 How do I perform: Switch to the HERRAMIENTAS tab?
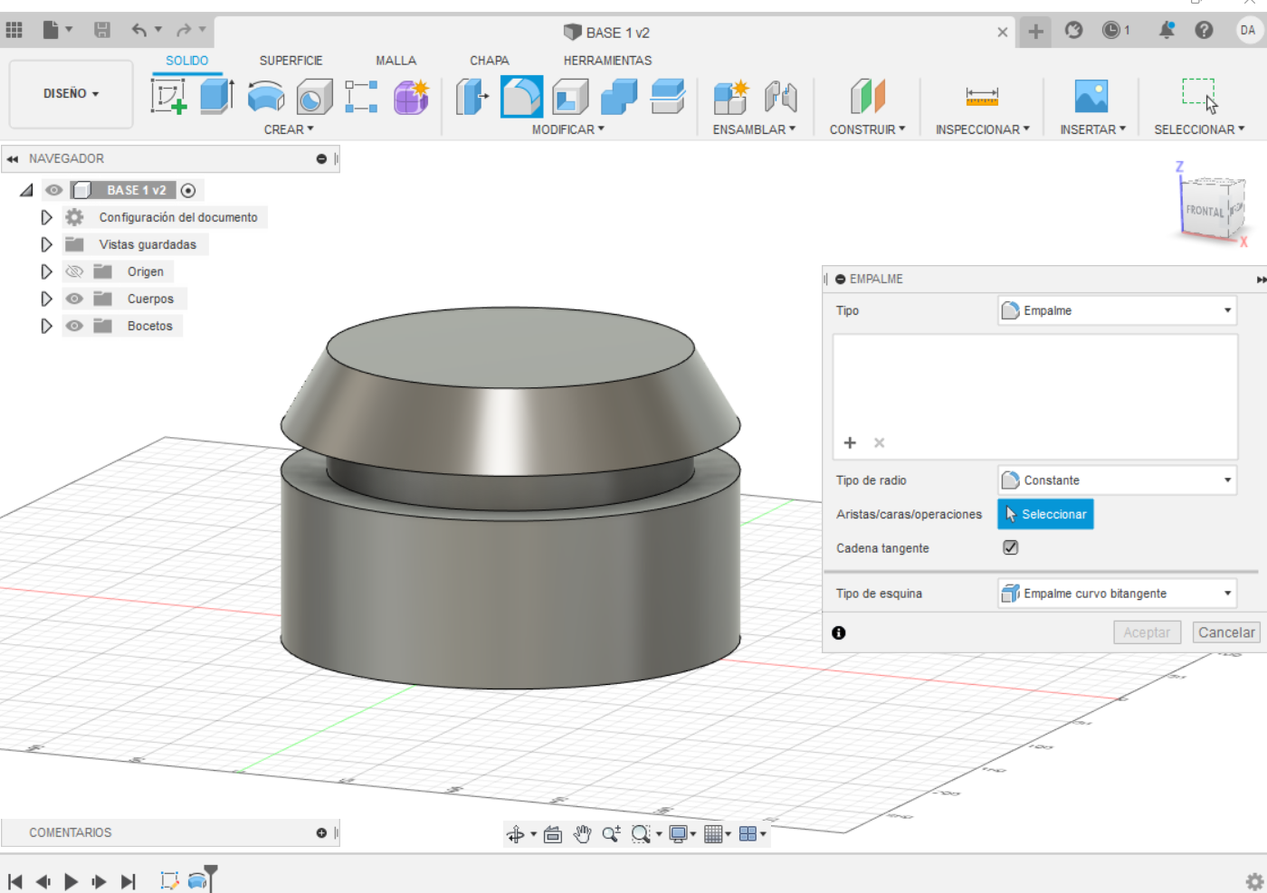point(607,61)
